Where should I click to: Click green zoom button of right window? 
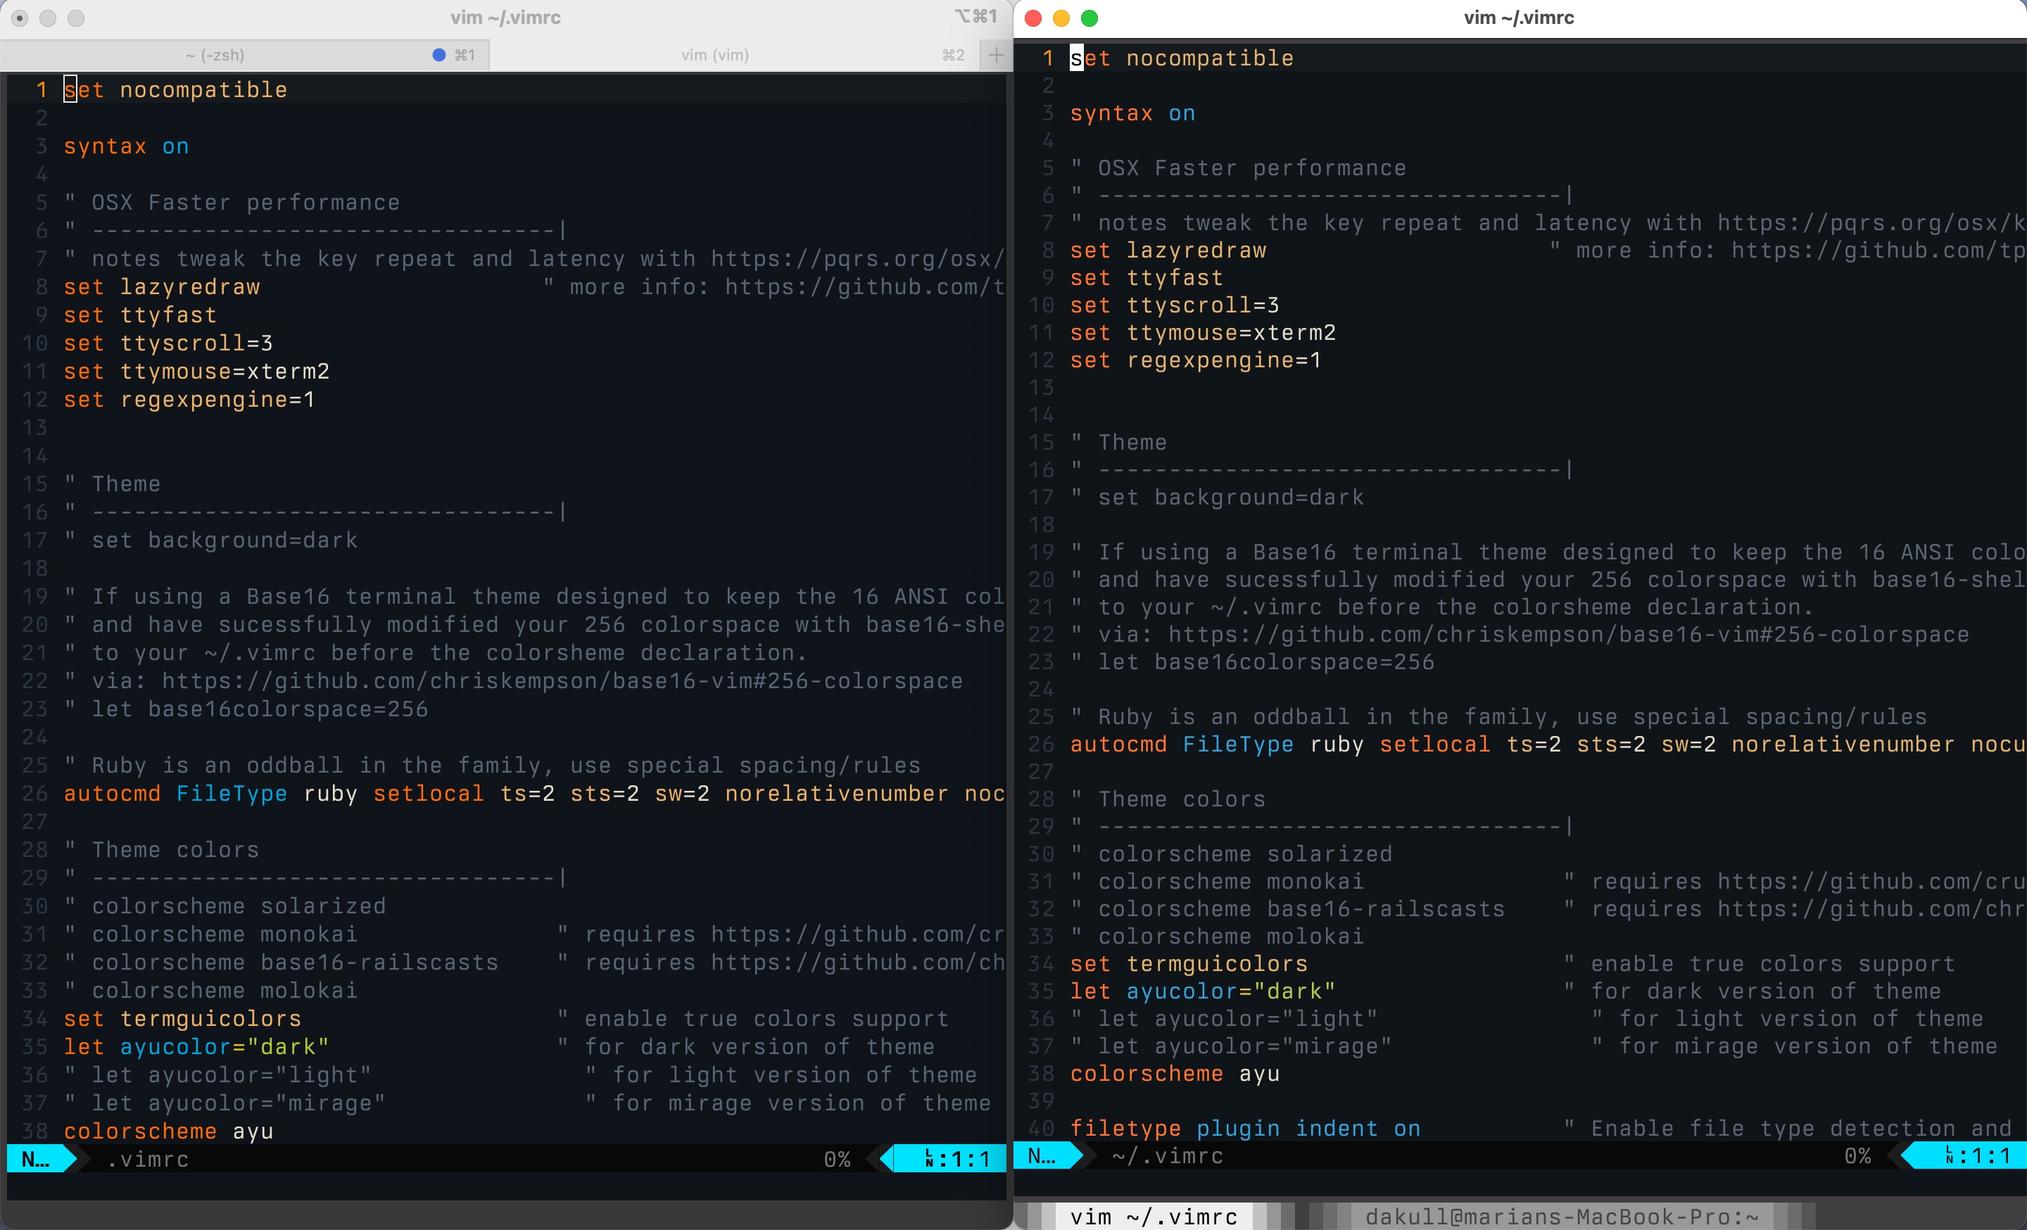pyautogui.click(x=1090, y=18)
